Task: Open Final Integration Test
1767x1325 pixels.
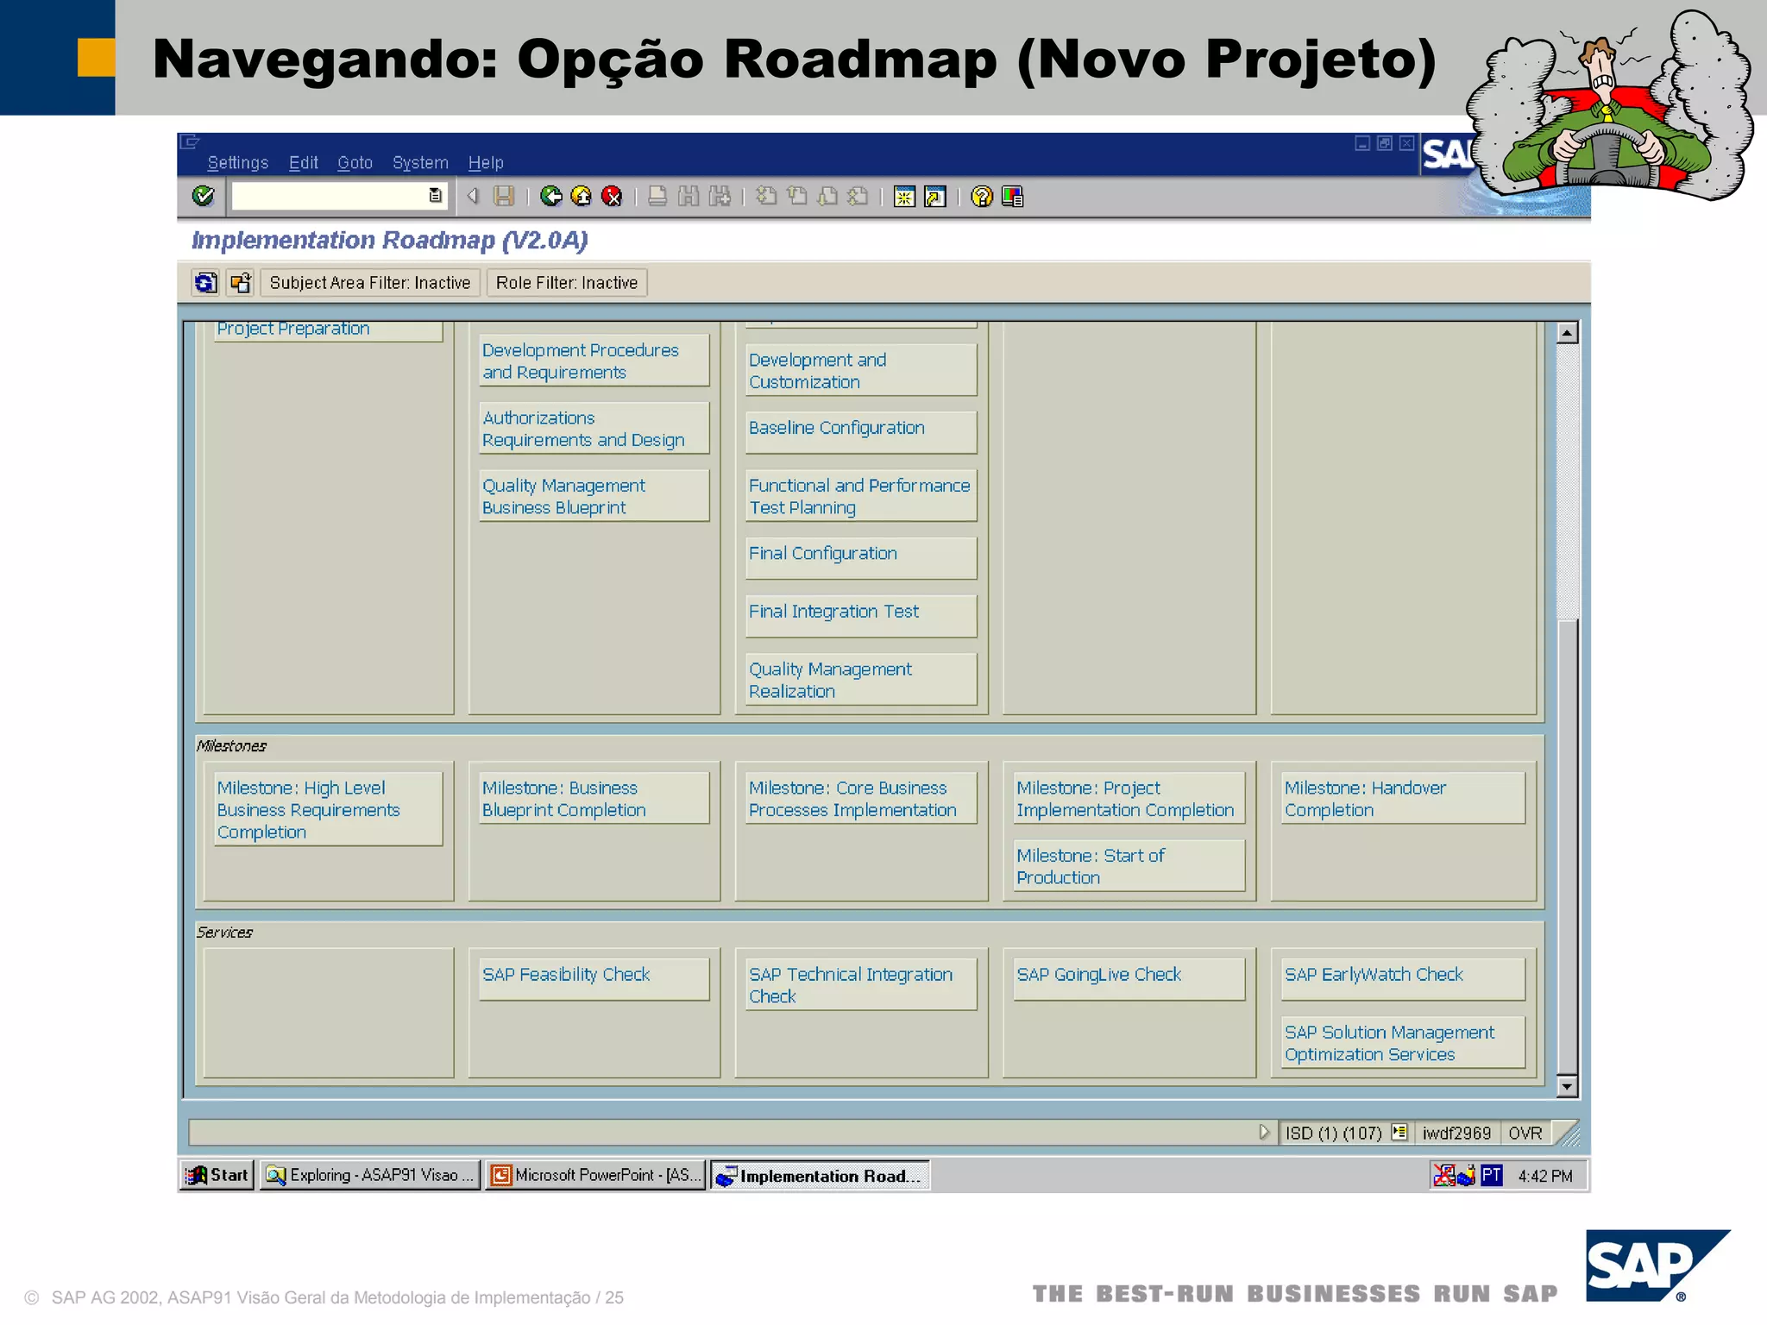Action: point(860,615)
